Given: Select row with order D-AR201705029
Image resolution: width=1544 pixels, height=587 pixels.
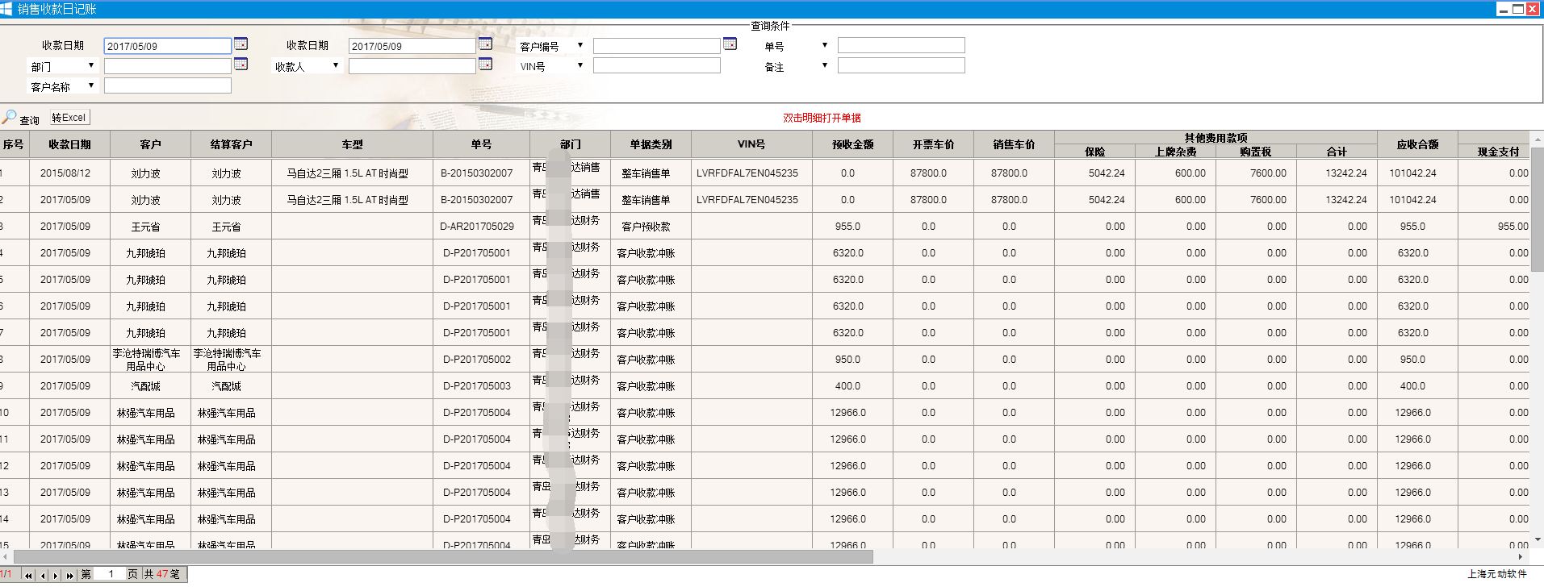Looking at the screenshot, I should (x=476, y=227).
